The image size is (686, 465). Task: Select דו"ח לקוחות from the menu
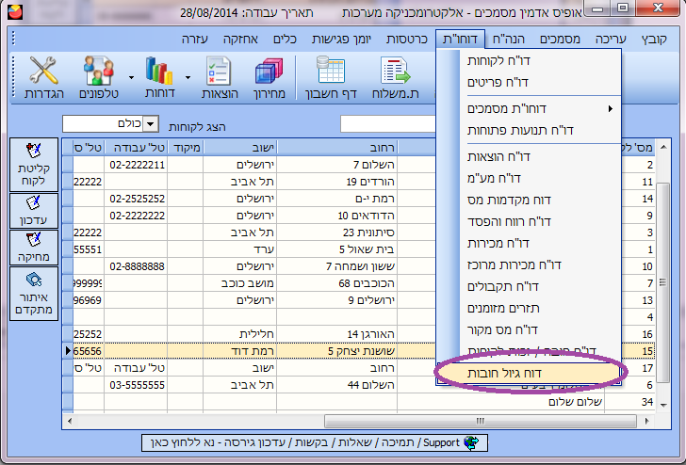530,61
